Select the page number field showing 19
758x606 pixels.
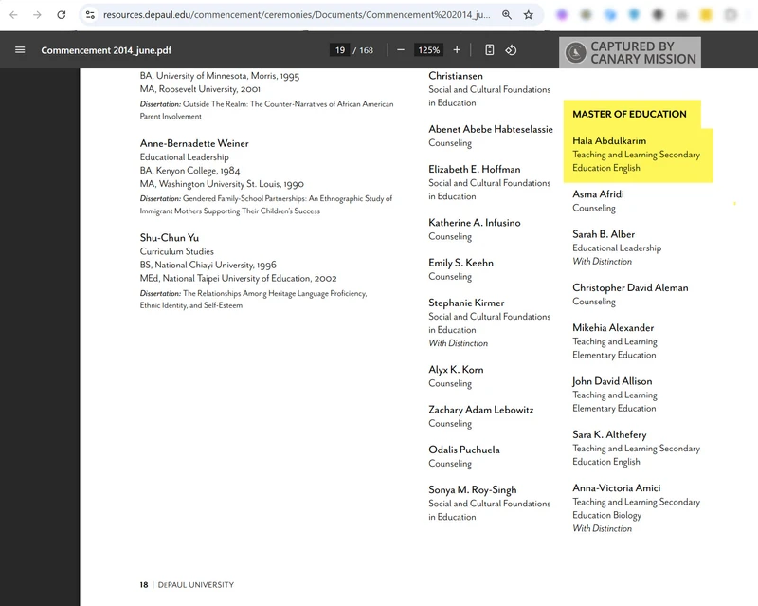(340, 50)
